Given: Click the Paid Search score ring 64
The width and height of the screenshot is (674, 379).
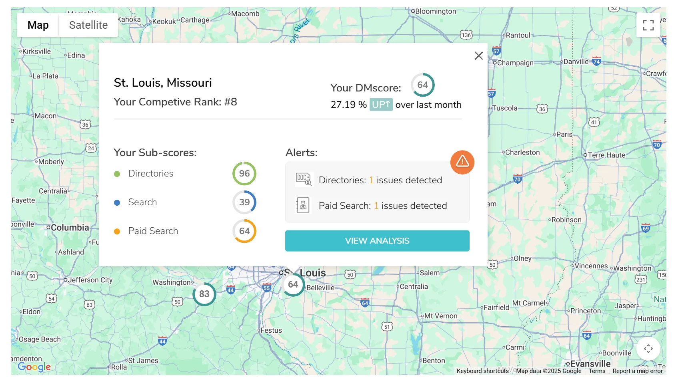Looking at the screenshot, I should coord(244,231).
